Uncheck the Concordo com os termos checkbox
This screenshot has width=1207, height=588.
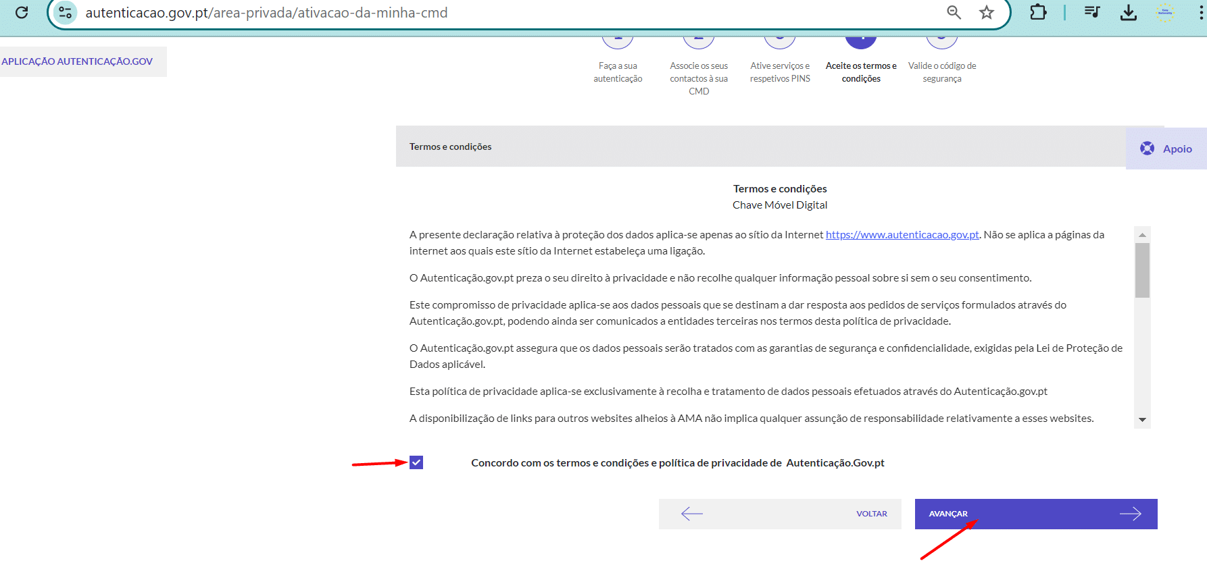416,462
